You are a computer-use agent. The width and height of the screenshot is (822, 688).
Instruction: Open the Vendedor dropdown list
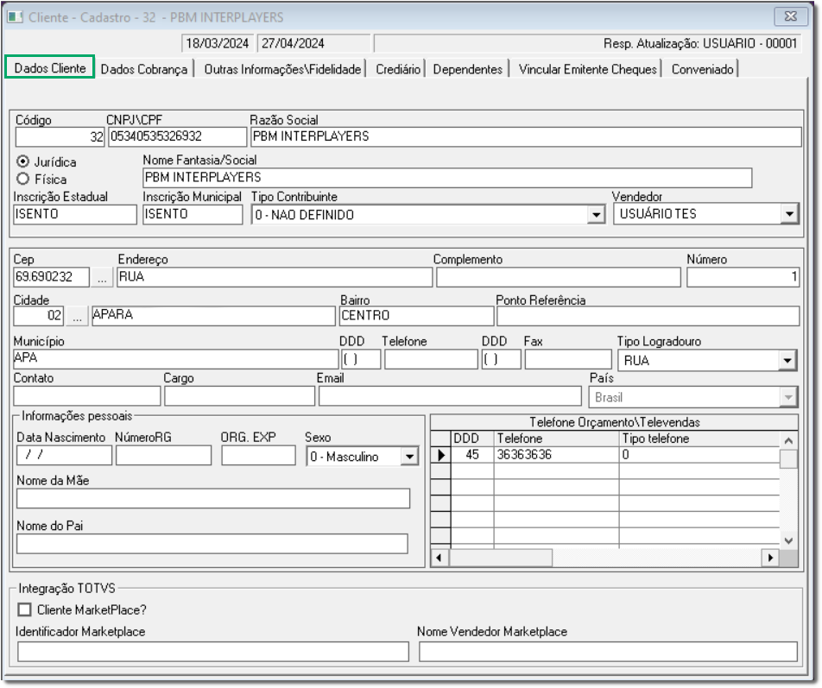(789, 214)
